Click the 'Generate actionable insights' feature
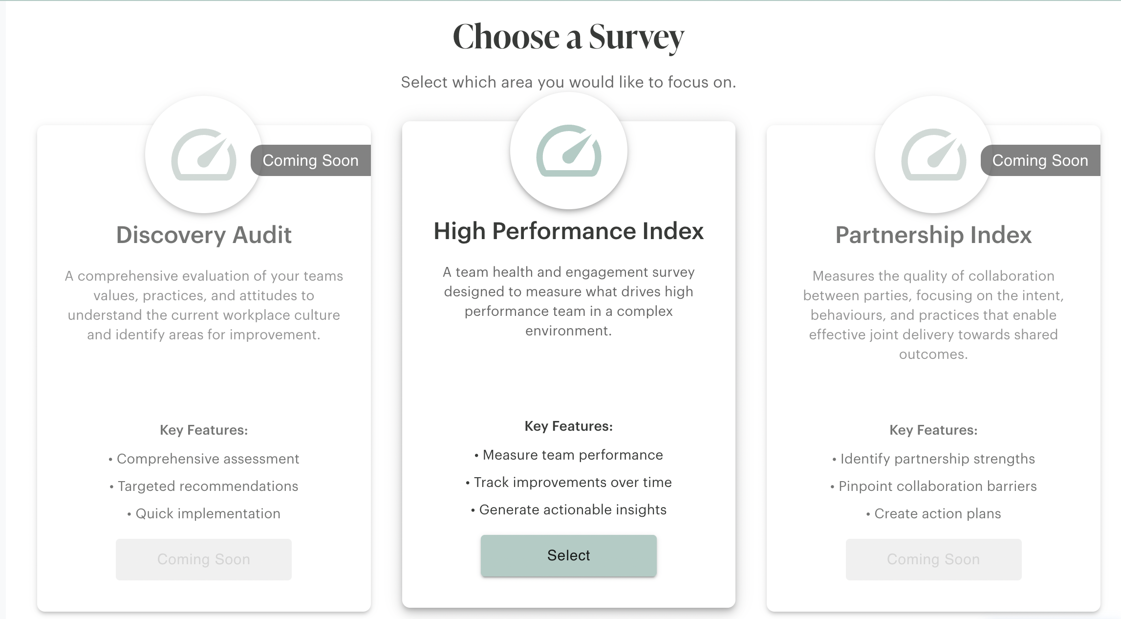Image resolution: width=1121 pixels, height=619 pixels. (569, 509)
